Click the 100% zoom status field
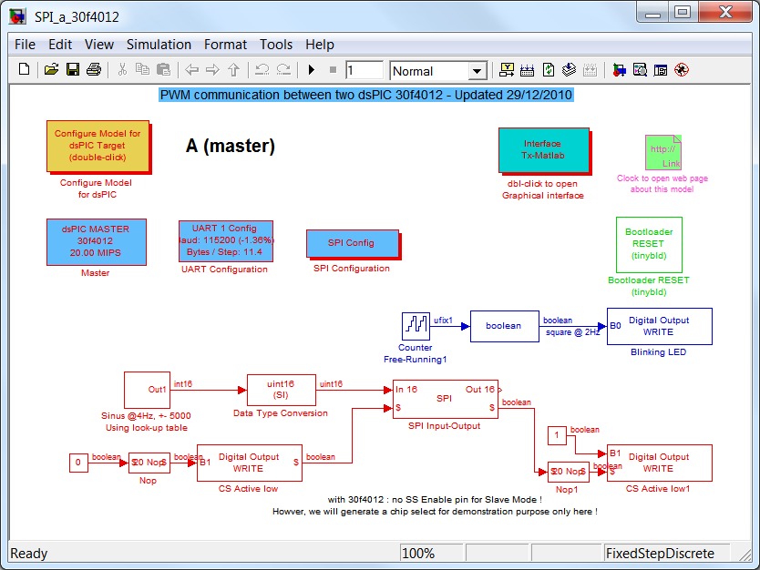The width and height of the screenshot is (760, 570). point(431,553)
